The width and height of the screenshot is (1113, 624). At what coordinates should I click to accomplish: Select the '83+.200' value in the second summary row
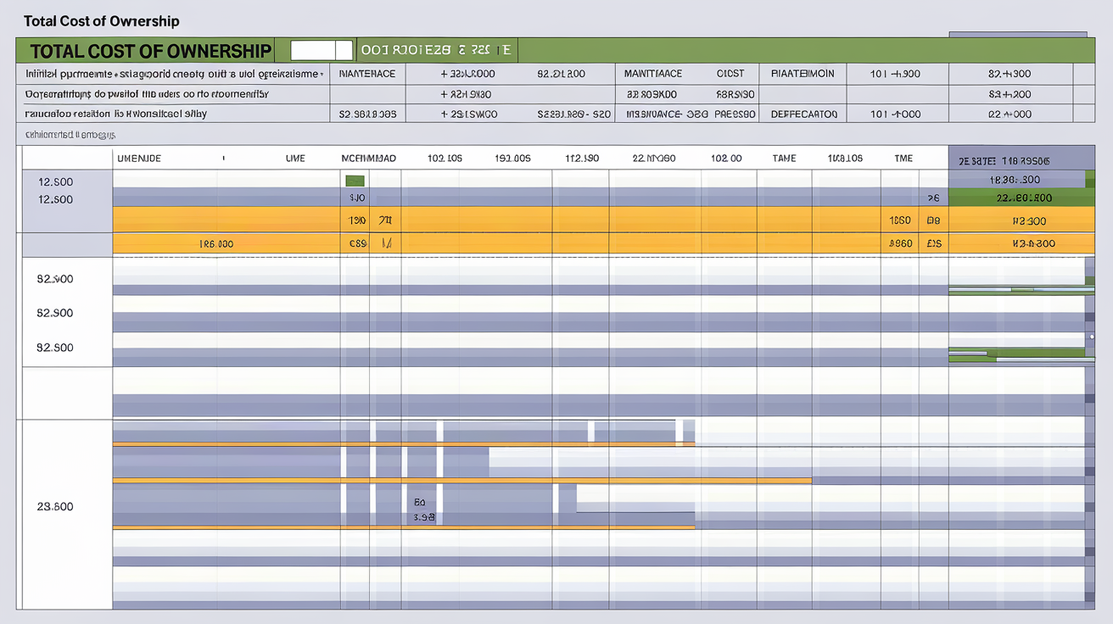tap(1010, 94)
